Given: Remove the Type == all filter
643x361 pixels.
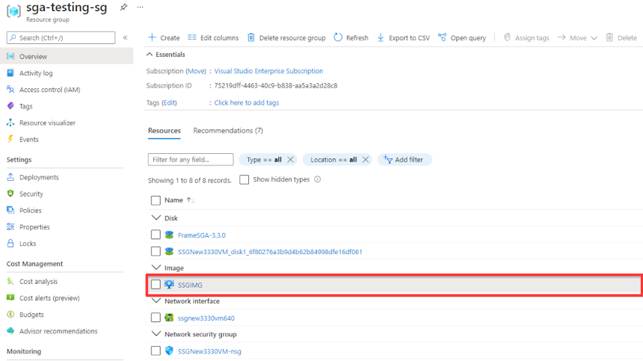Looking at the screenshot, I should pyautogui.click(x=290, y=160).
